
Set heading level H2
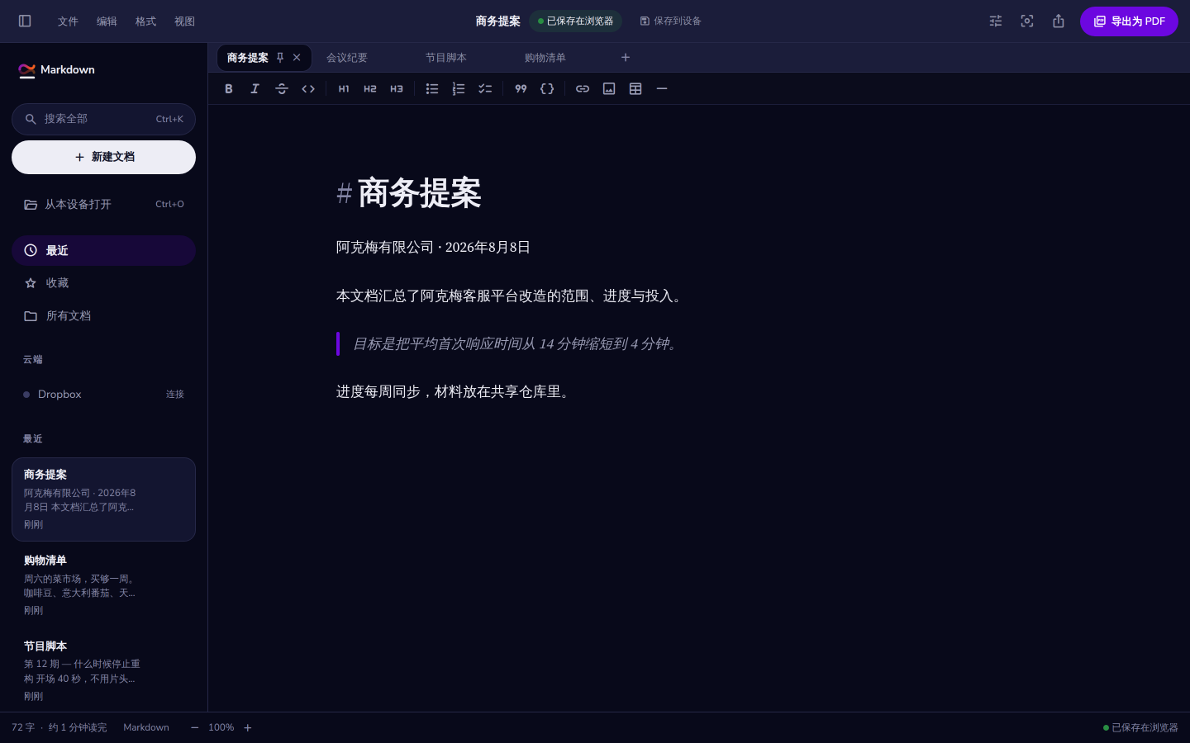click(x=370, y=88)
